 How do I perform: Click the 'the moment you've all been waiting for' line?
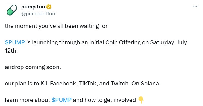point(56,26)
